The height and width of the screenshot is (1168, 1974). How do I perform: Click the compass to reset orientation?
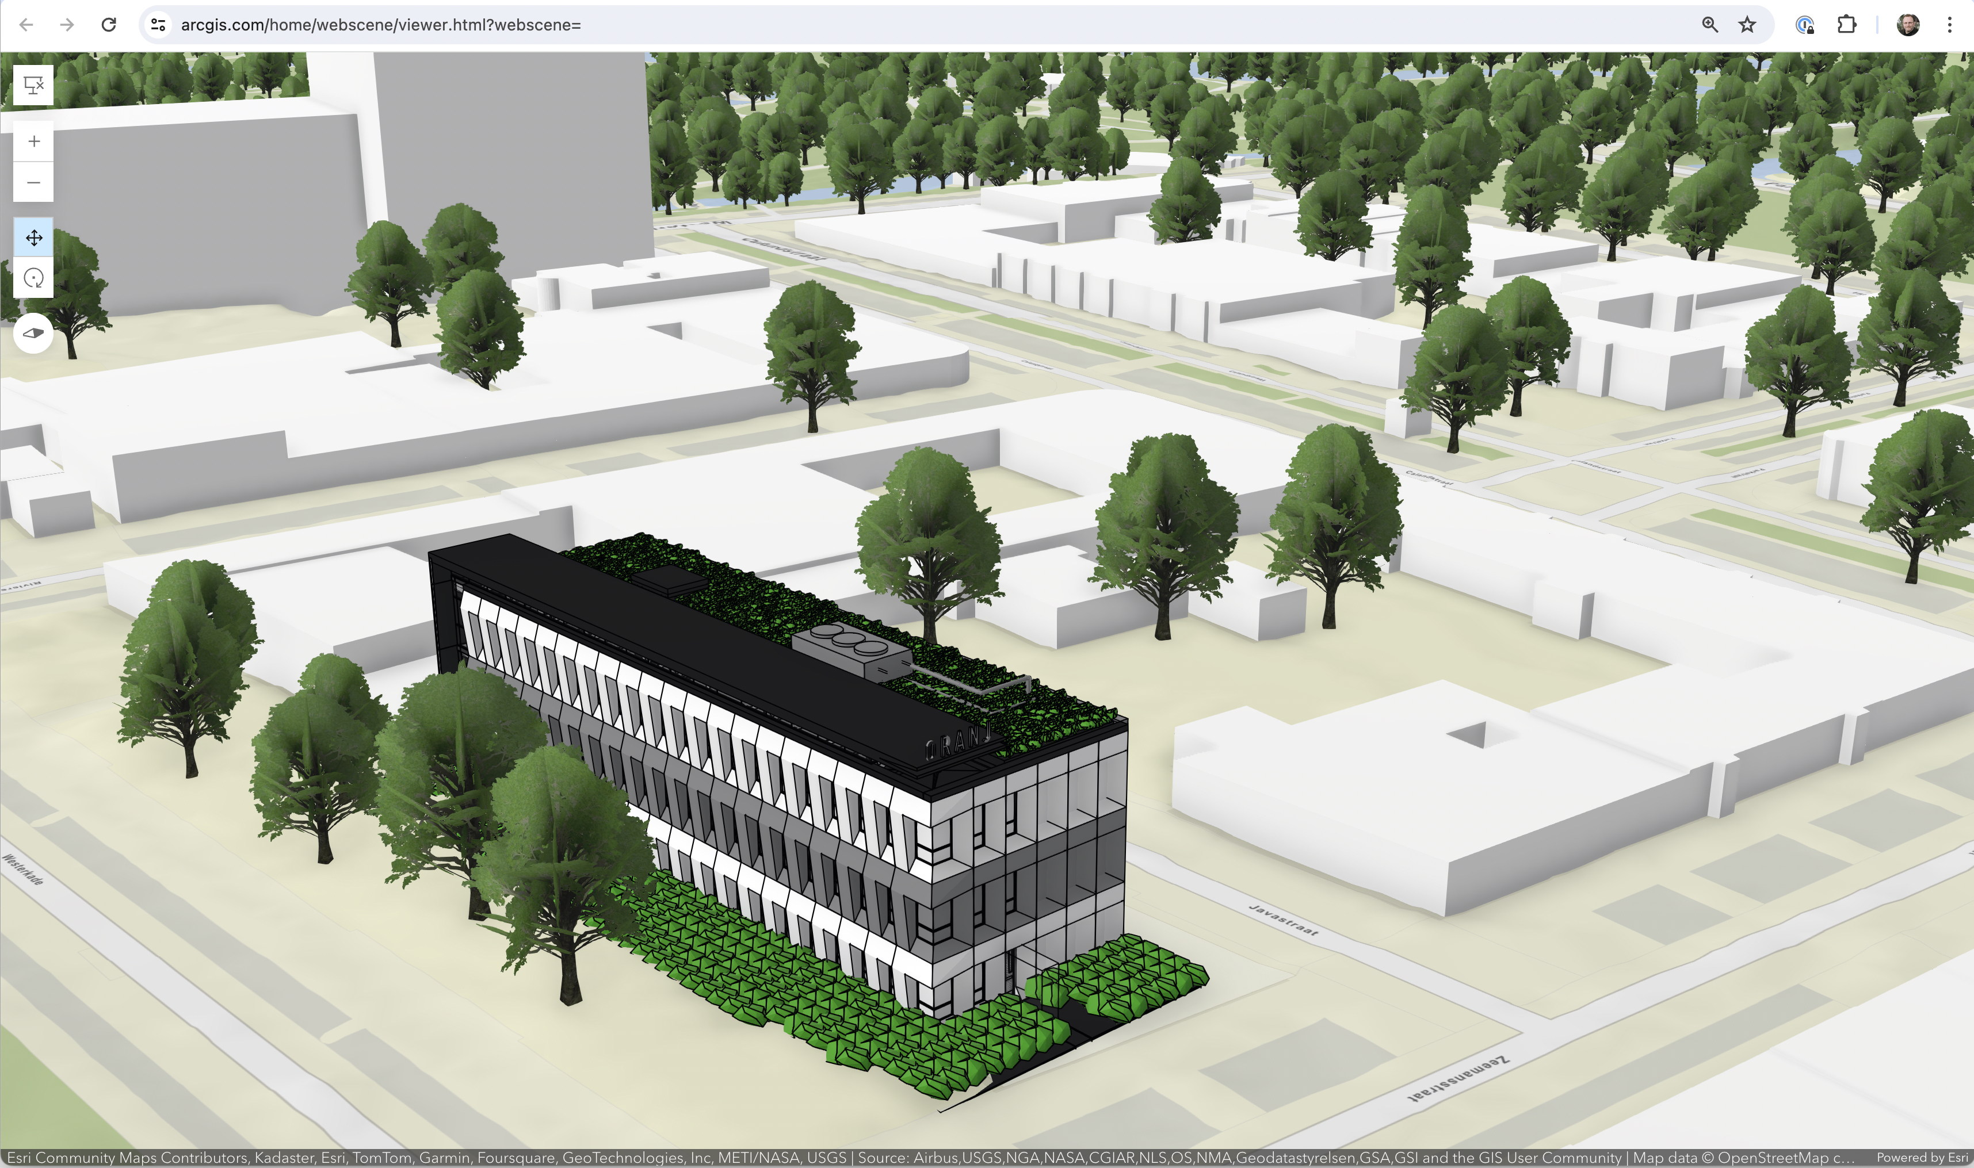33,333
